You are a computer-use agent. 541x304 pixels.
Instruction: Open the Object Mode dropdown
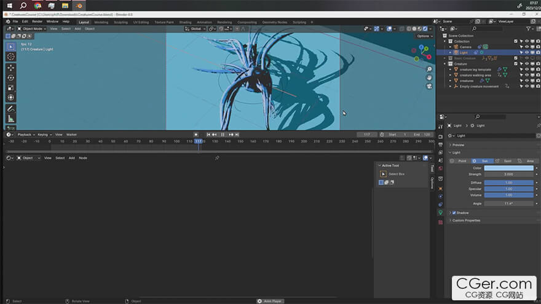pyautogui.click(x=32, y=28)
